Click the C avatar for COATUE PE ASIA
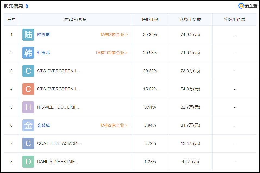 (28, 143)
